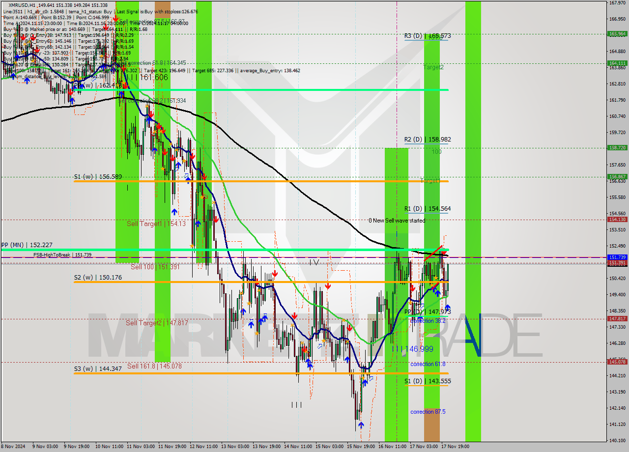The height and width of the screenshot is (452, 629).
Task: Select the blue 'correction 38.2' label
Action: [428, 321]
